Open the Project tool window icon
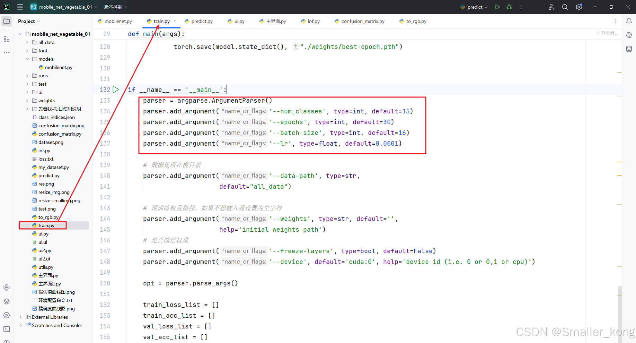 [7, 21]
